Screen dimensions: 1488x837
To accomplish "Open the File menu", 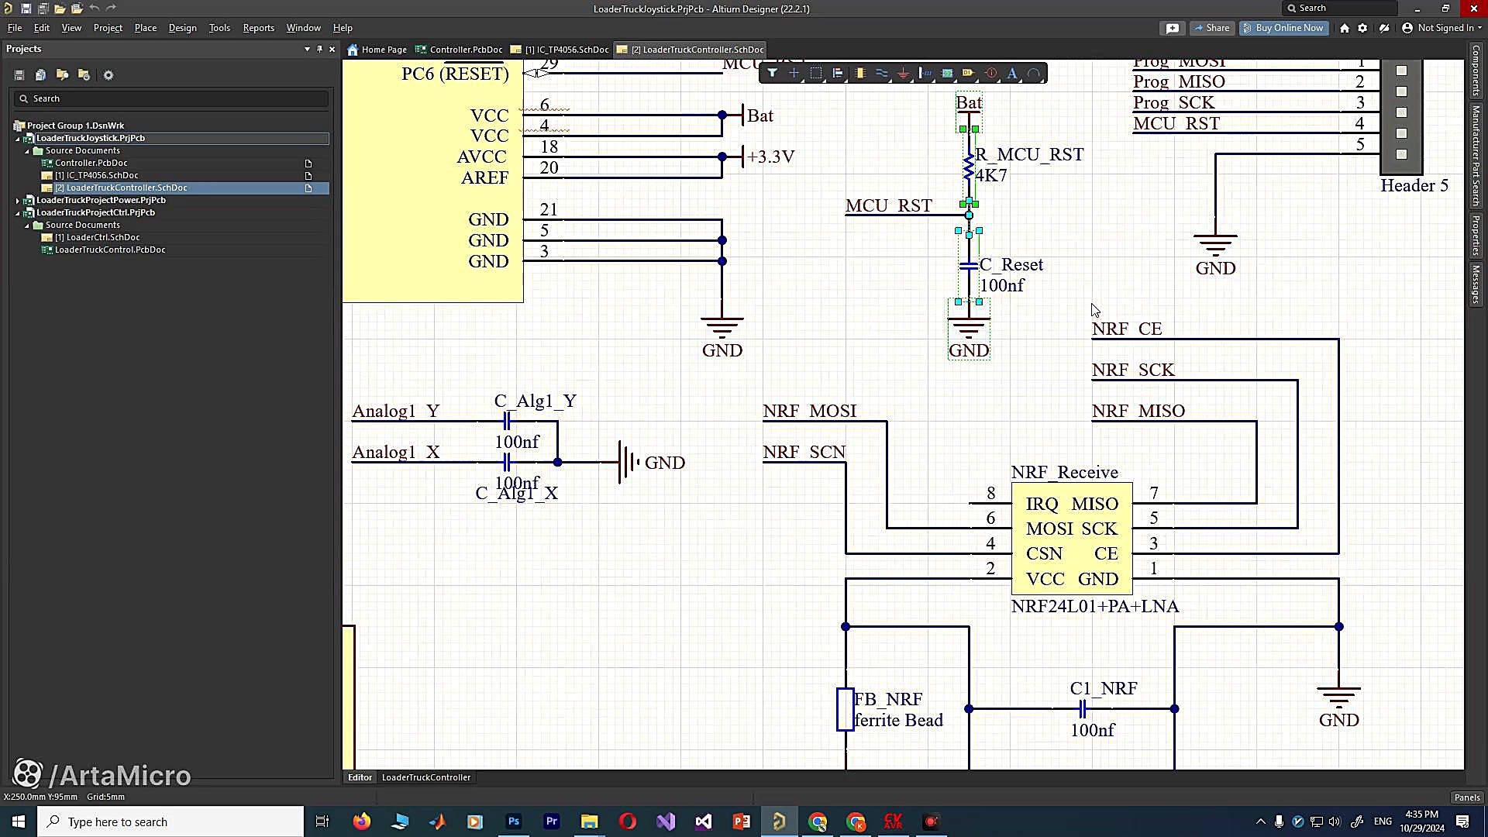I will click(x=15, y=28).
